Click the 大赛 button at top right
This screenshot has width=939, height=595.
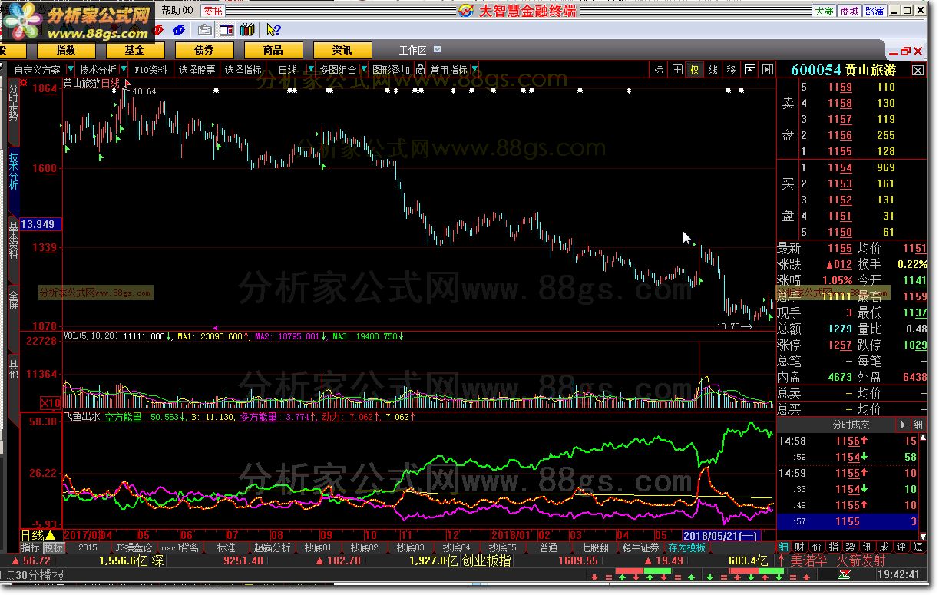[x=824, y=11]
